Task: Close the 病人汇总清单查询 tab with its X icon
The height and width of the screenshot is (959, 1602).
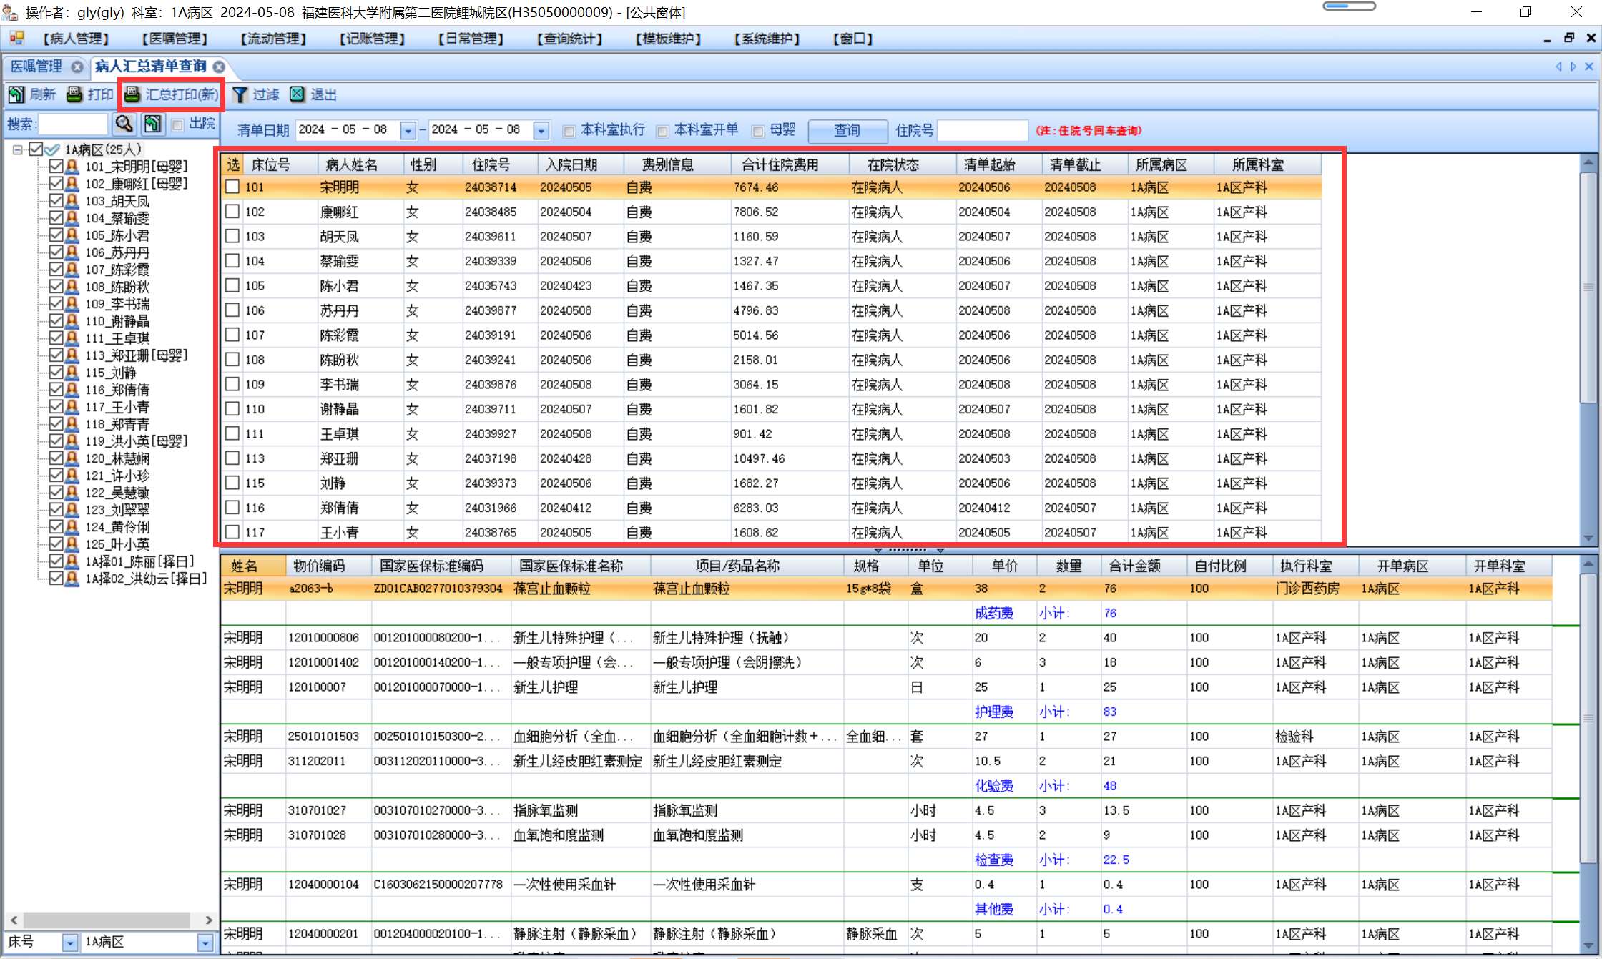Action: coord(220,67)
